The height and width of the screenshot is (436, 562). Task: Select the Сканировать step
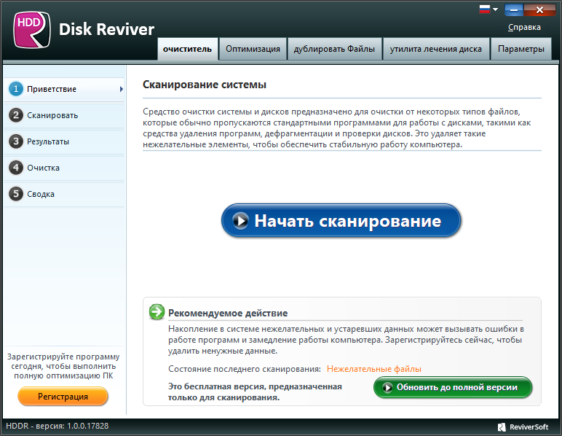tap(64, 115)
